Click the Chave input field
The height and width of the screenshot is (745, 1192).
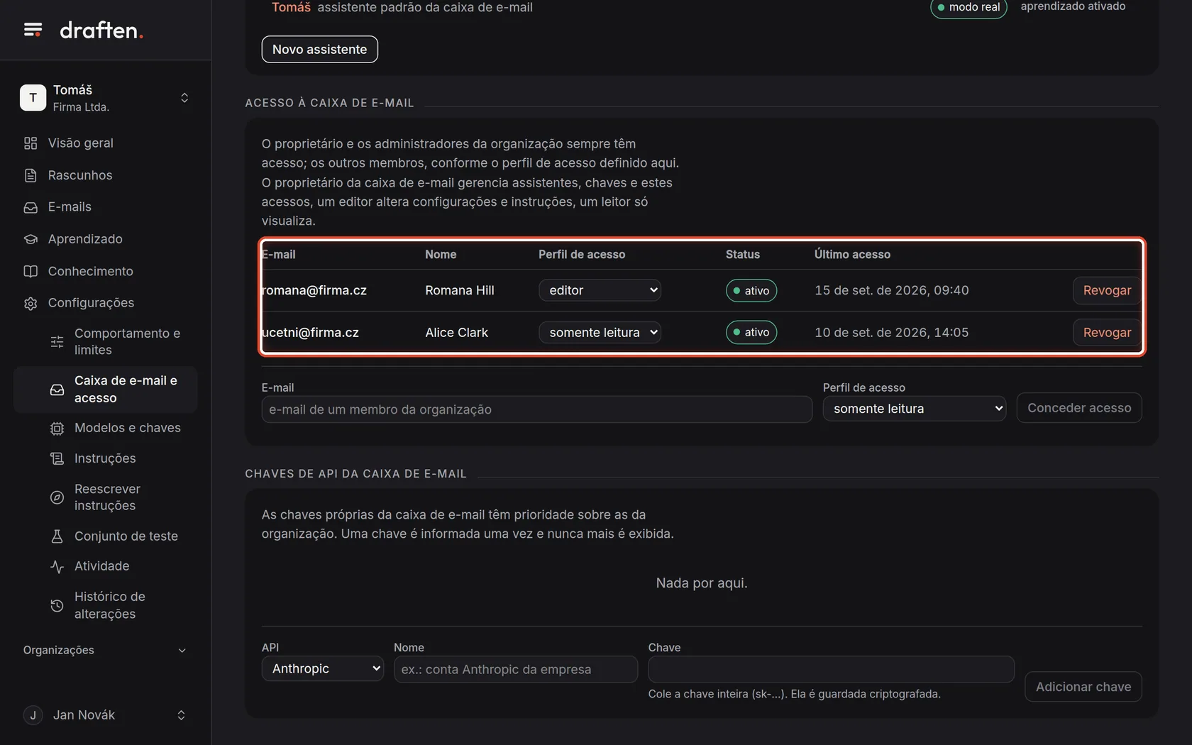831,669
